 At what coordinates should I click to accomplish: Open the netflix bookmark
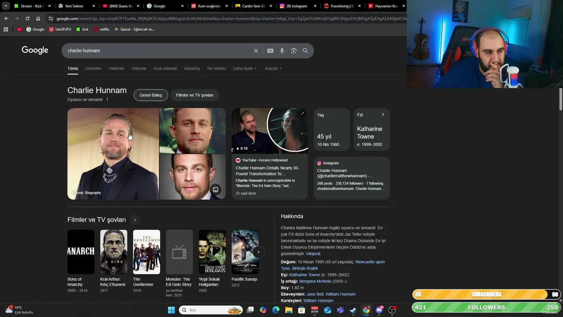pyautogui.click(x=101, y=29)
